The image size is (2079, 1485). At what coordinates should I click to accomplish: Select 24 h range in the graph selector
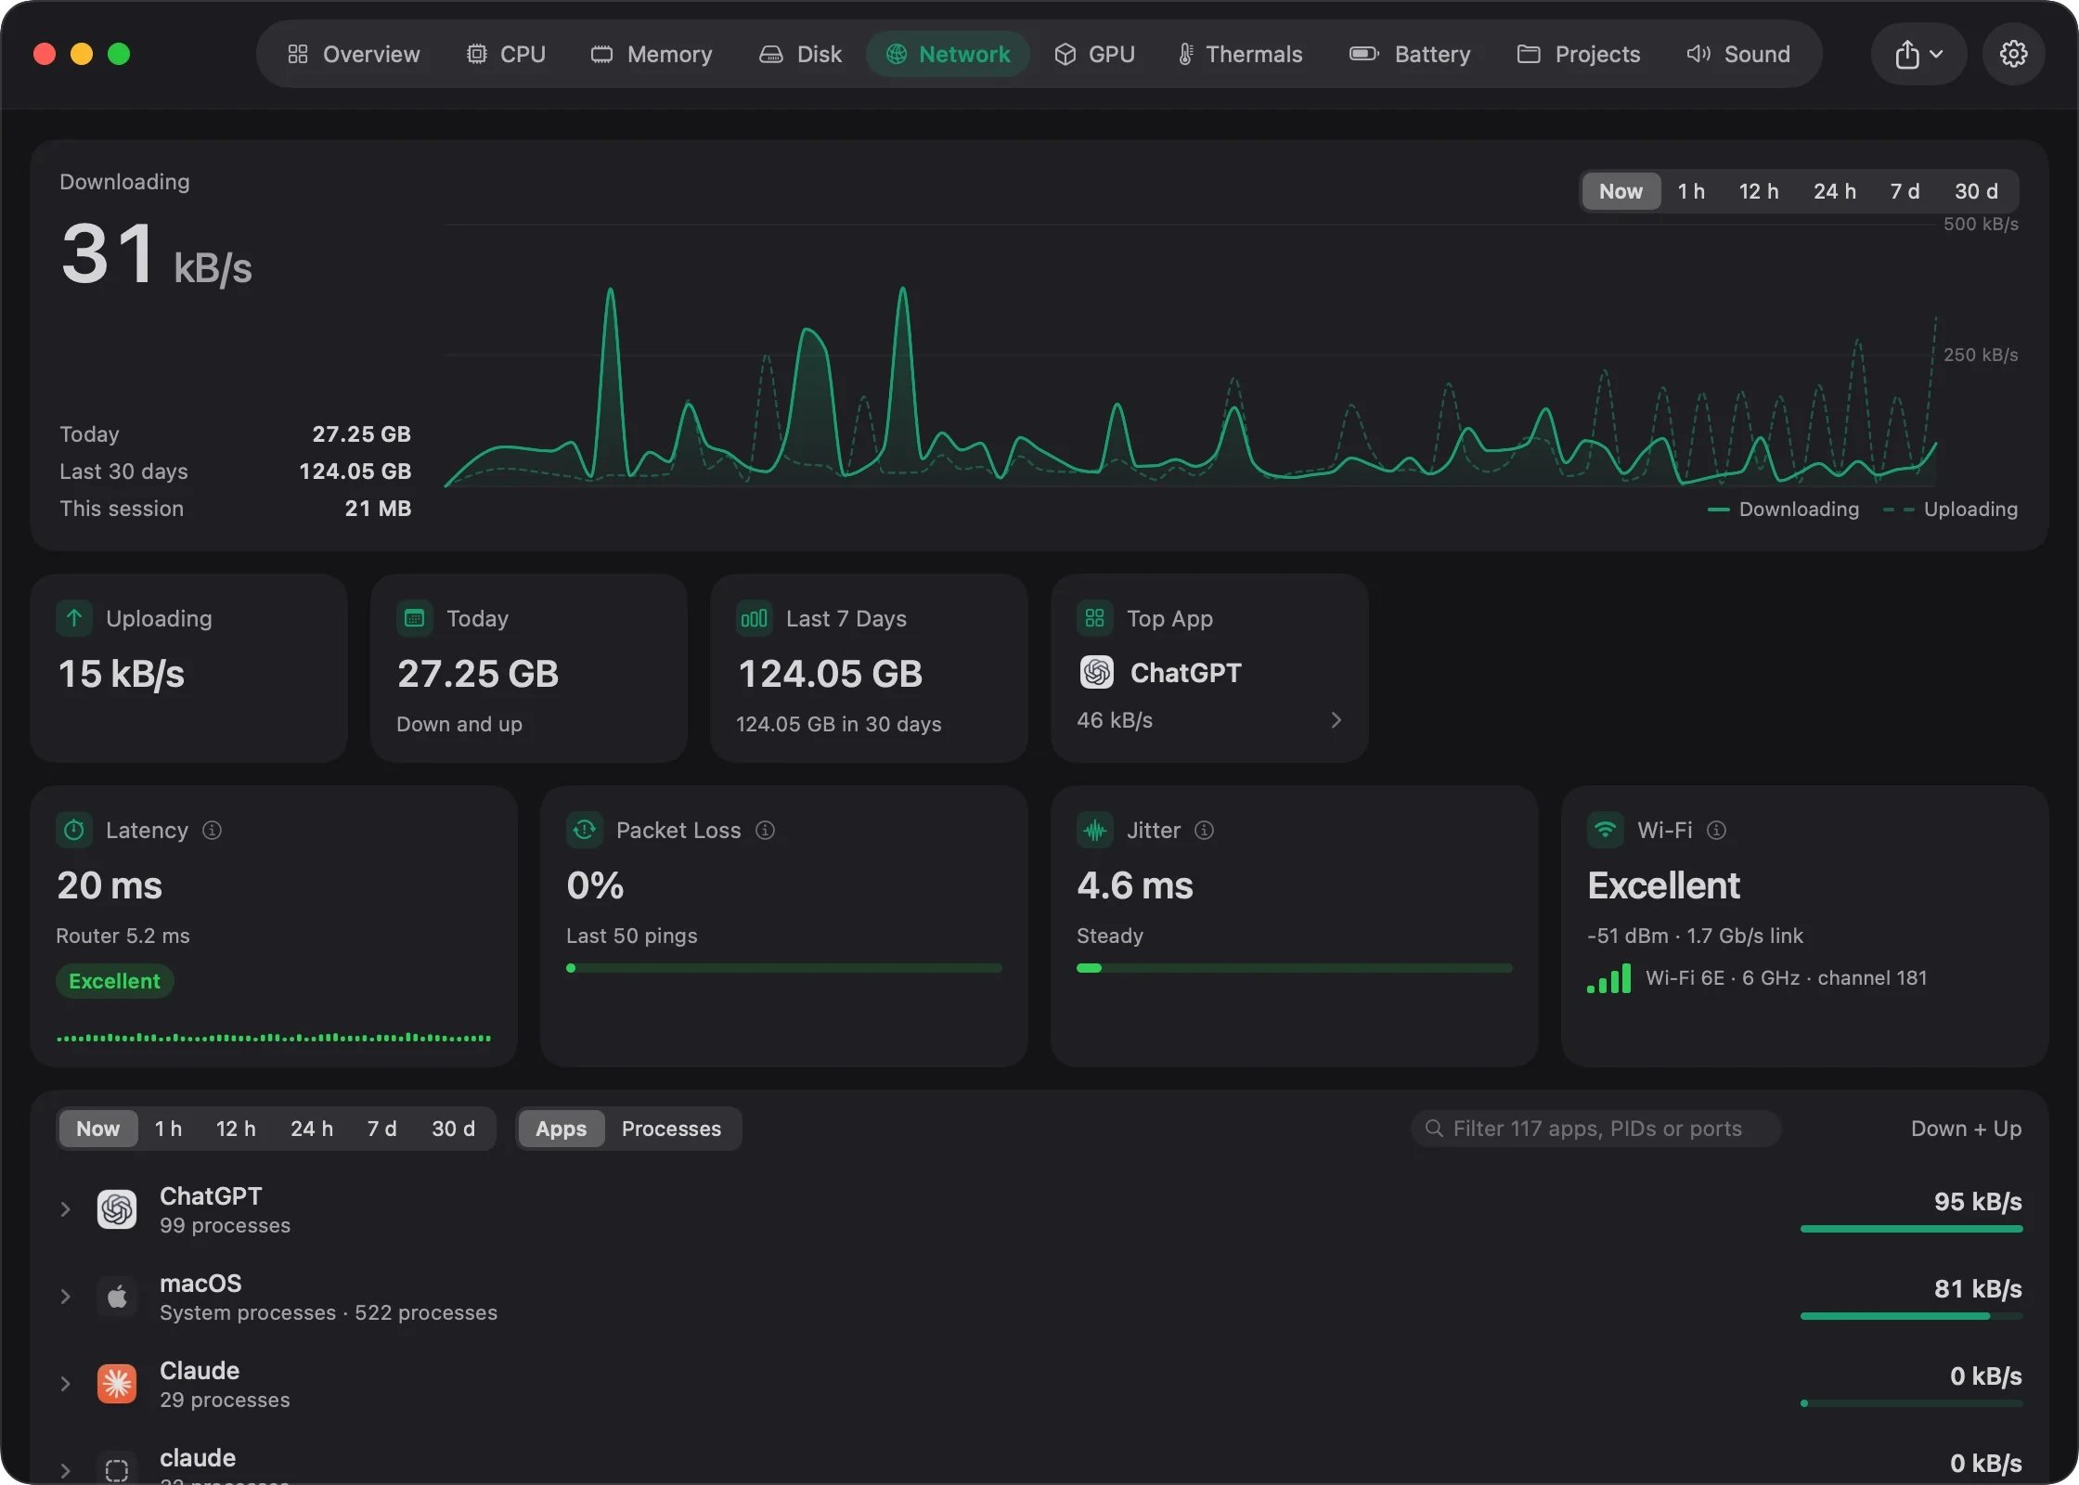click(1835, 191)
